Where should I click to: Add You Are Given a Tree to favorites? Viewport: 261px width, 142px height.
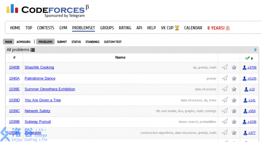click(234, 100)
